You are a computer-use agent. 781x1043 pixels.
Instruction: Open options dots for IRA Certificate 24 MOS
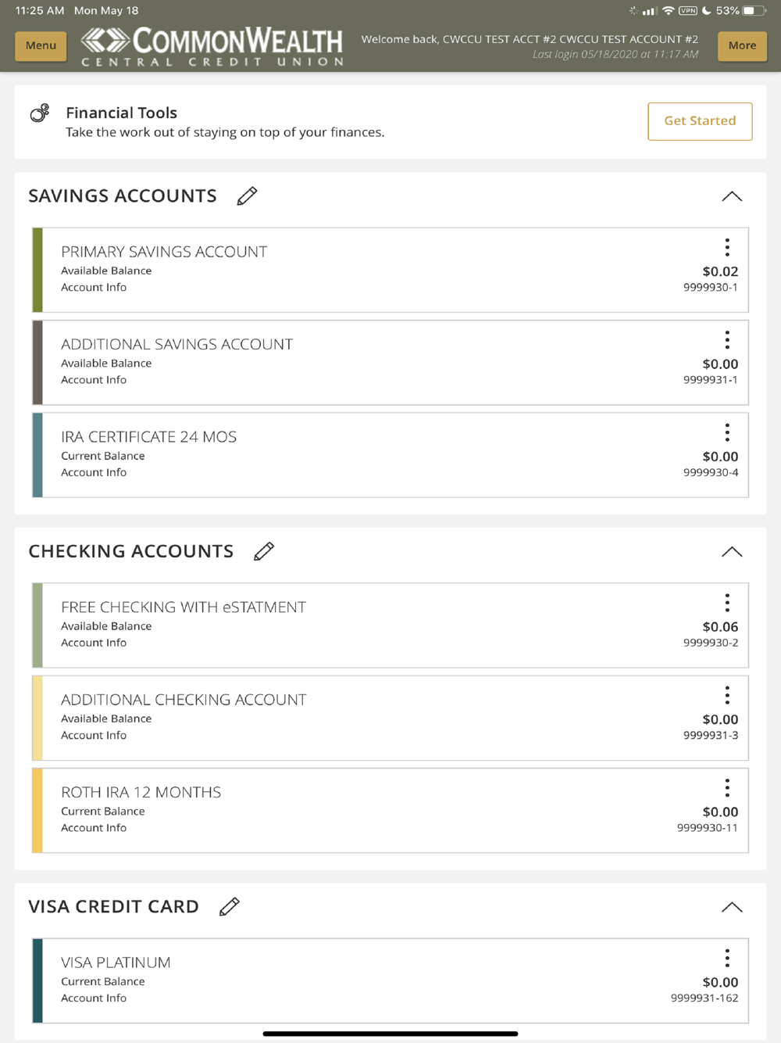727,432
